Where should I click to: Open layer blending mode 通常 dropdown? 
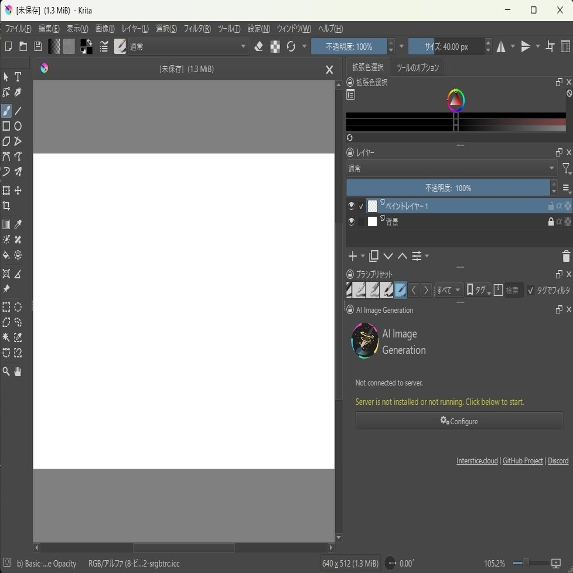coord(452,169)
